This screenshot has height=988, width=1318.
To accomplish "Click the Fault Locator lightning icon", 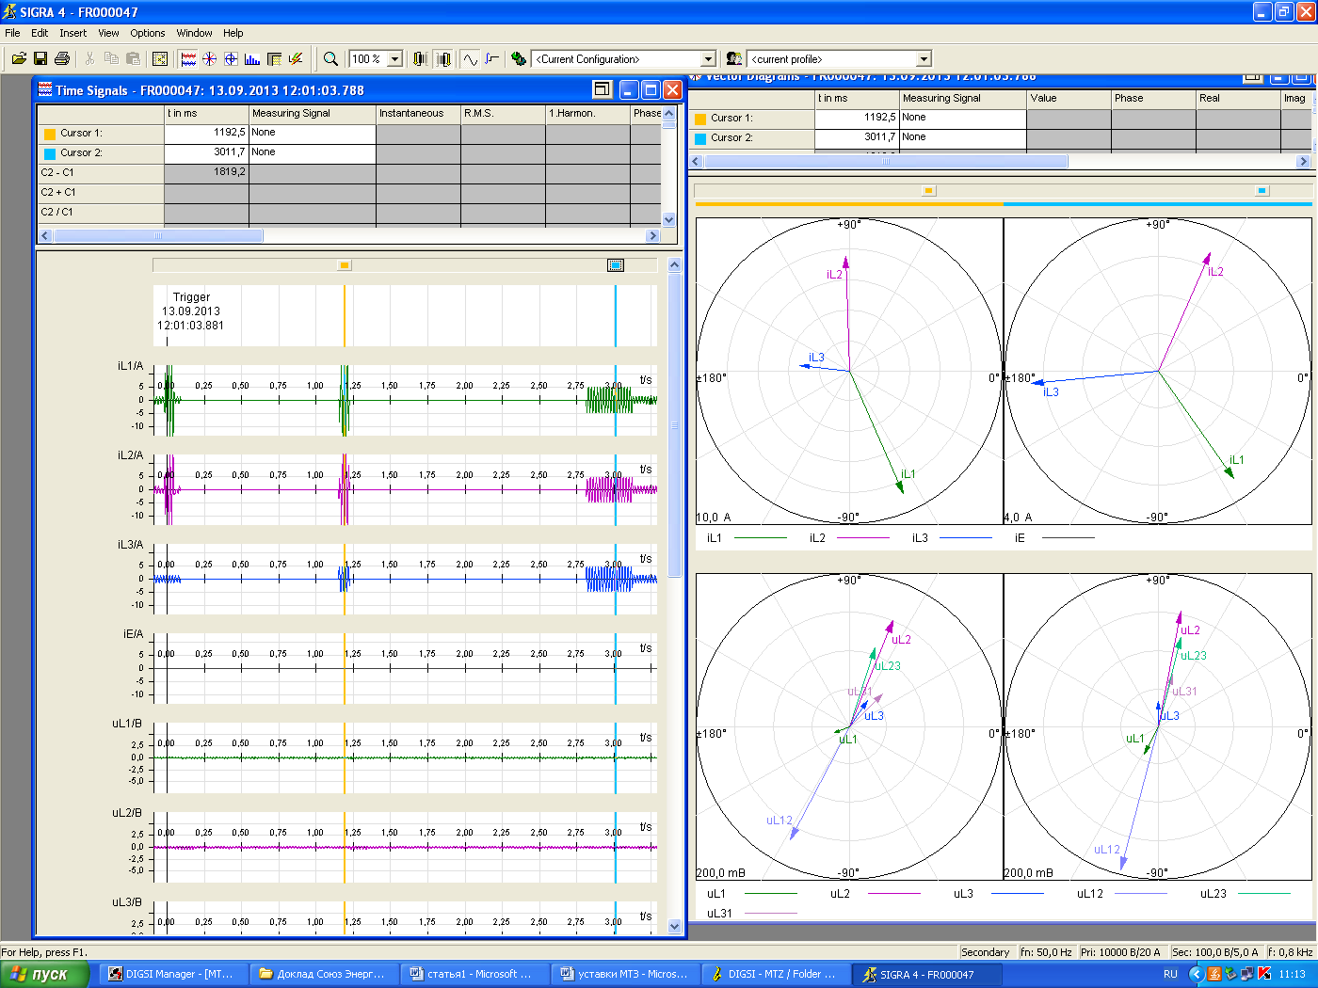I will pos(296,59).
